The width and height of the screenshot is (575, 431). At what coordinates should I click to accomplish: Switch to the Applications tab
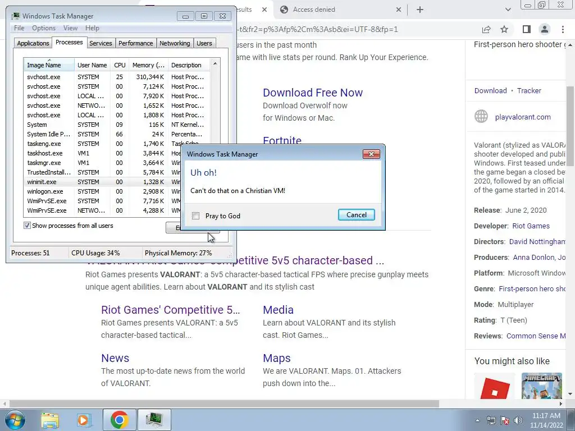click(x=33, y=43)
